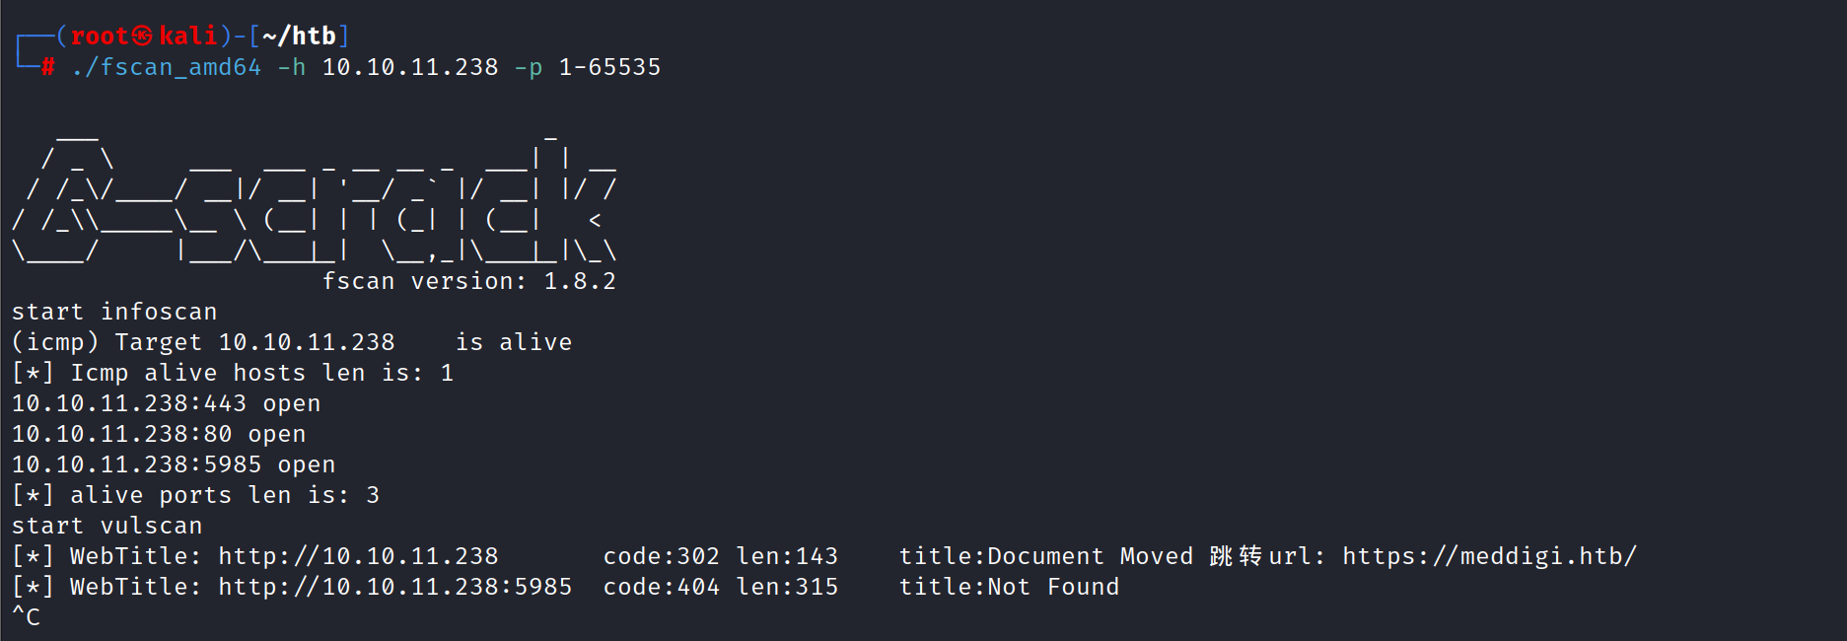The height and width of the screenshot is (641, 1847).
Task: Click the ./fscan_amd64 command text
Action: tap(166, 67)
